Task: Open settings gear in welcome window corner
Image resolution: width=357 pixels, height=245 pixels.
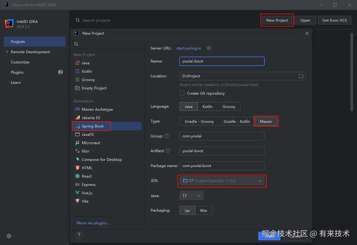Action: tap(9, 236)
